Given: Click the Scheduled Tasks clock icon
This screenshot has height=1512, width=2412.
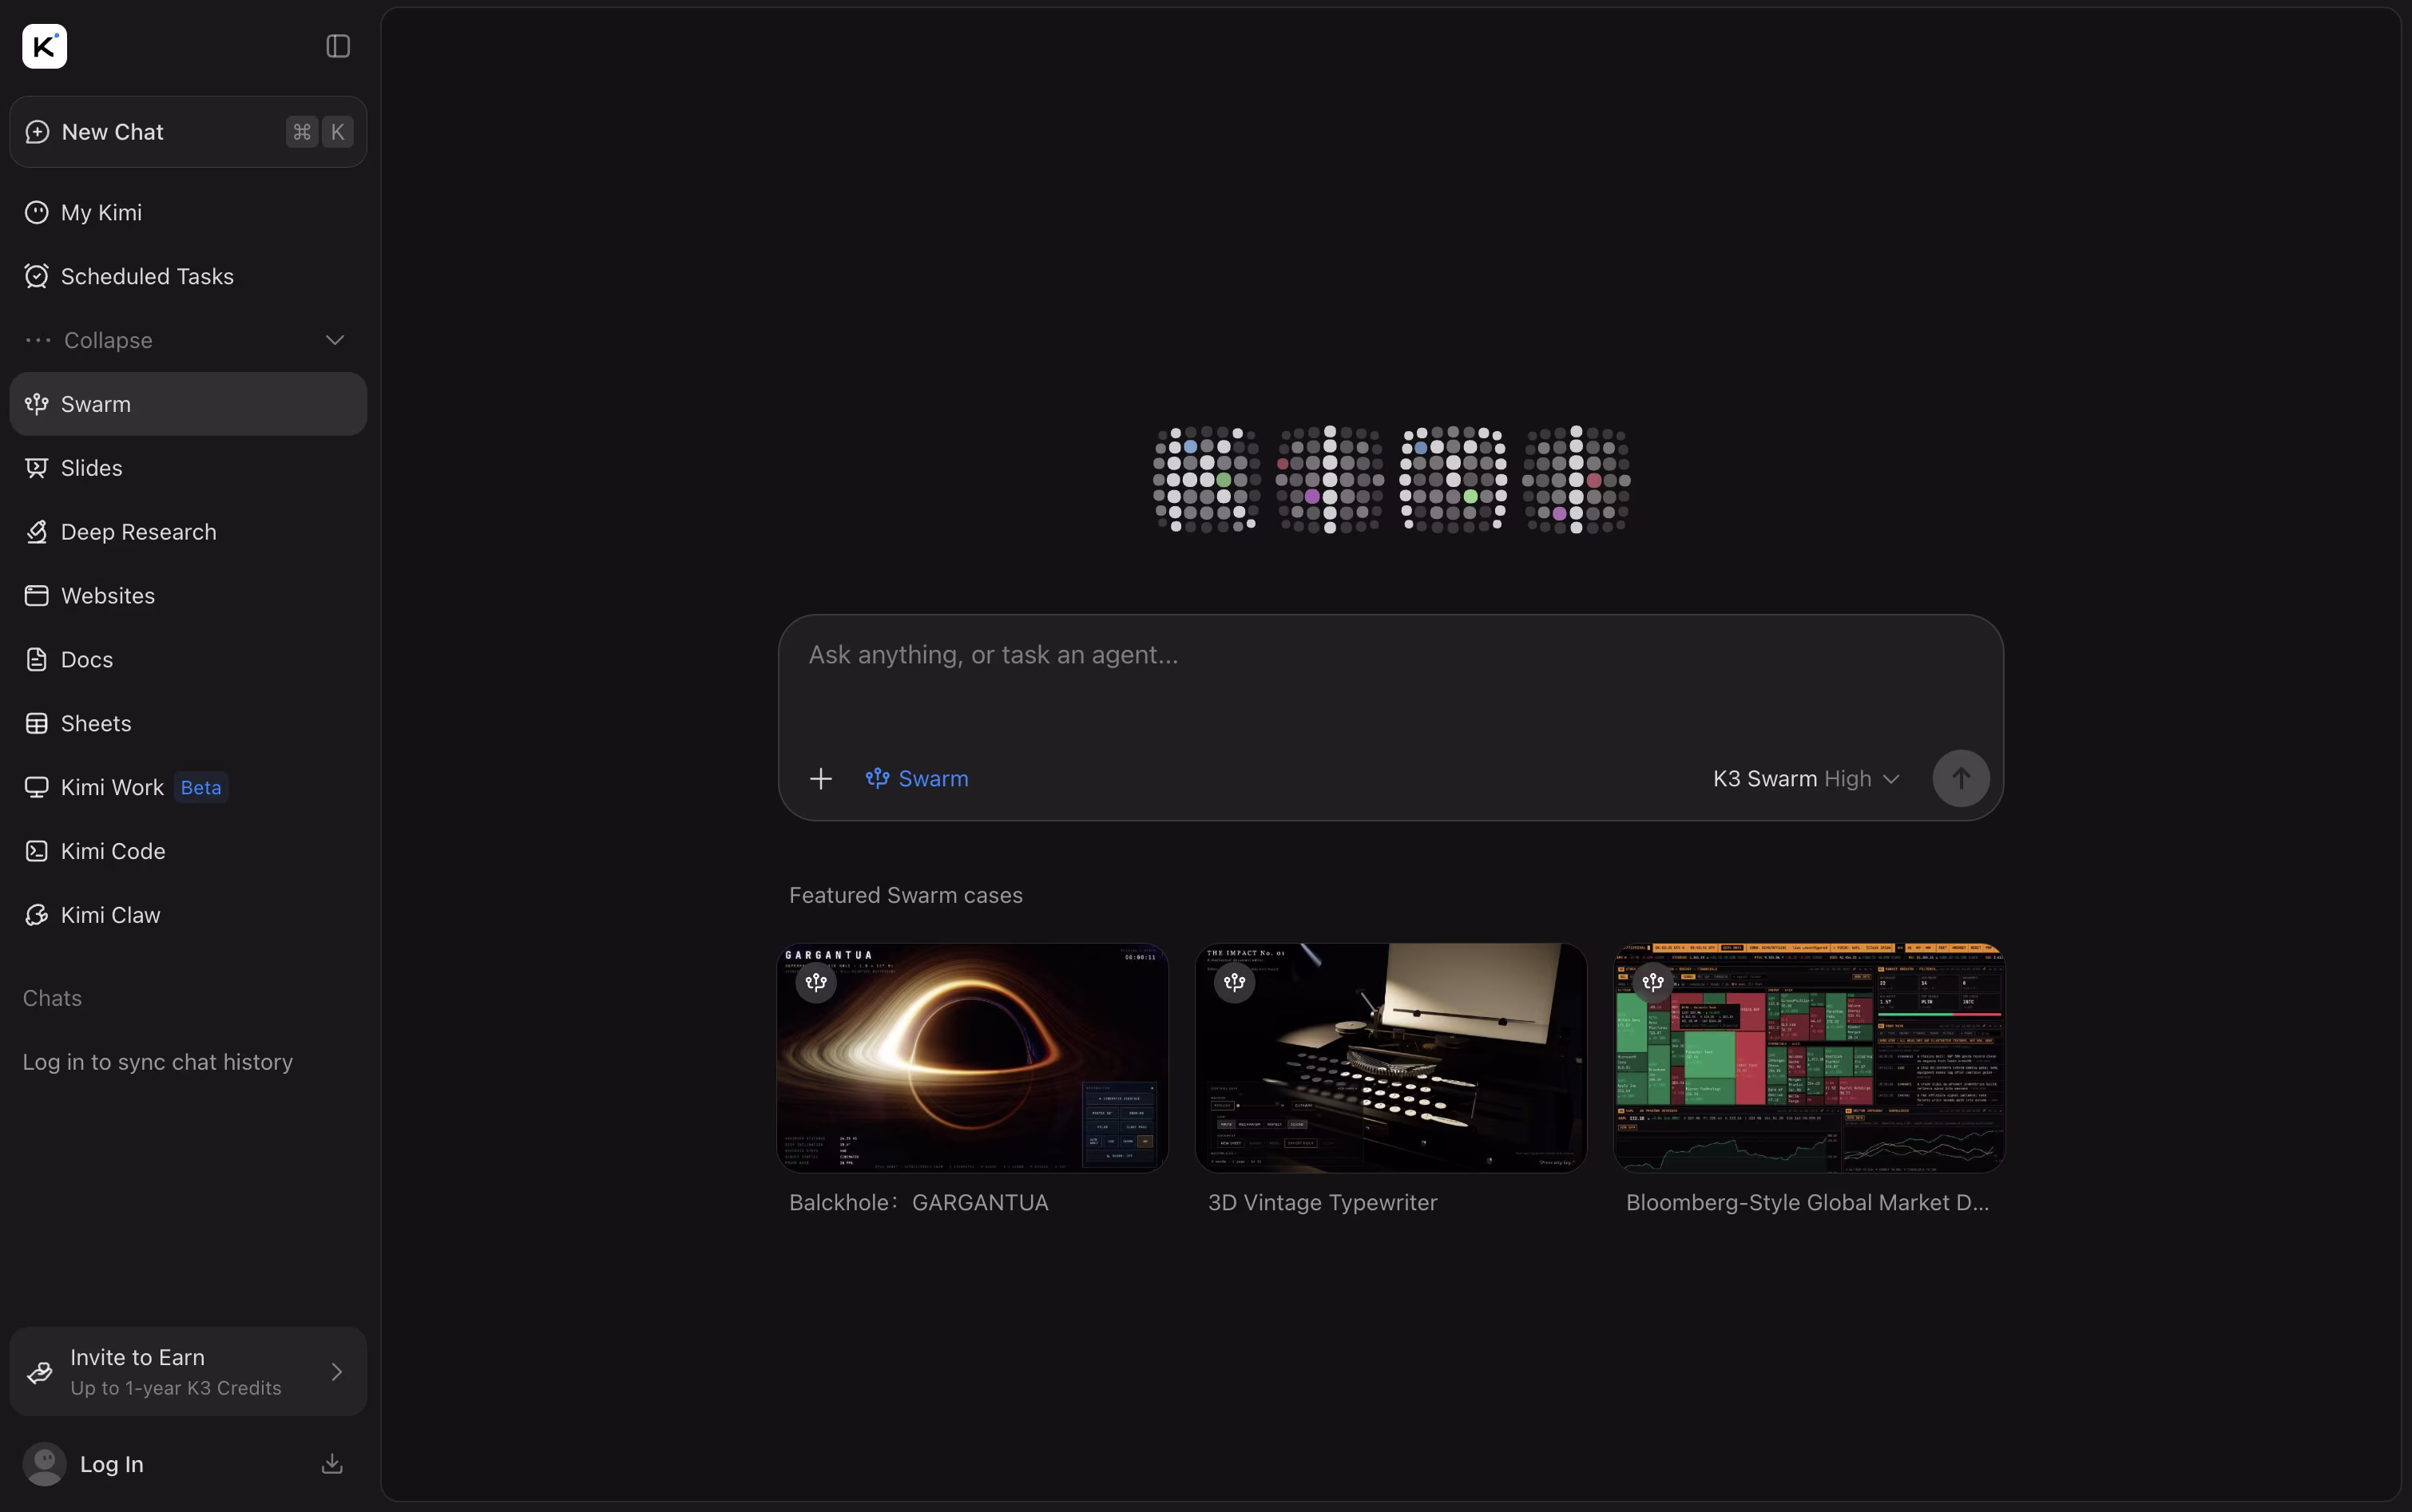Looking at the screenshot, I should pos(37,276).
